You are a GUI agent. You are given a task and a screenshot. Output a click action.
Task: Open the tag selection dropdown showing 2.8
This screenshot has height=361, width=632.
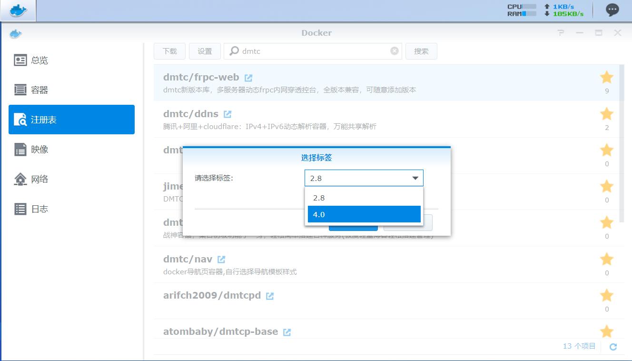364,178
